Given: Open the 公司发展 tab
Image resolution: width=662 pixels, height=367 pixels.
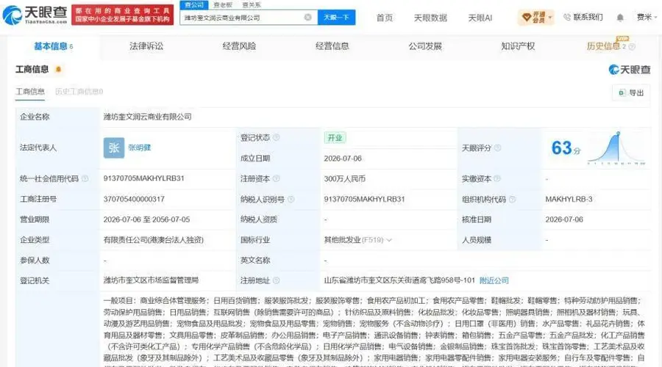Looking at the screenshot, I should coord(424,46).
